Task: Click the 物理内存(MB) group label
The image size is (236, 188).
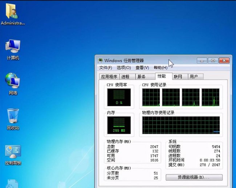Action: 119,141
